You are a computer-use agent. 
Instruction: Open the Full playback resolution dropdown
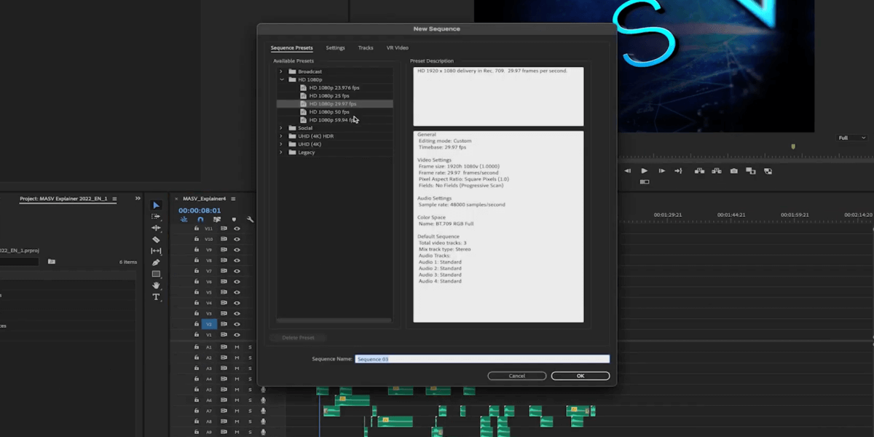pos(852,138)
